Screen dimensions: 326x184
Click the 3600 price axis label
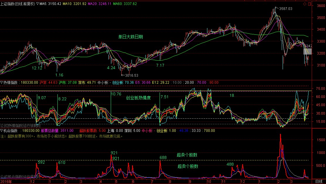pyautogui.click(x=321, y=6)
